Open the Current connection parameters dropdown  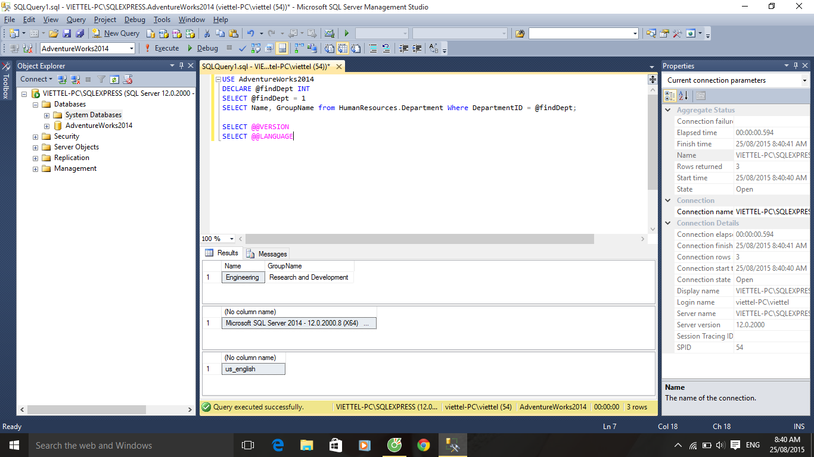pyautogui.click(x=804, y=80)
